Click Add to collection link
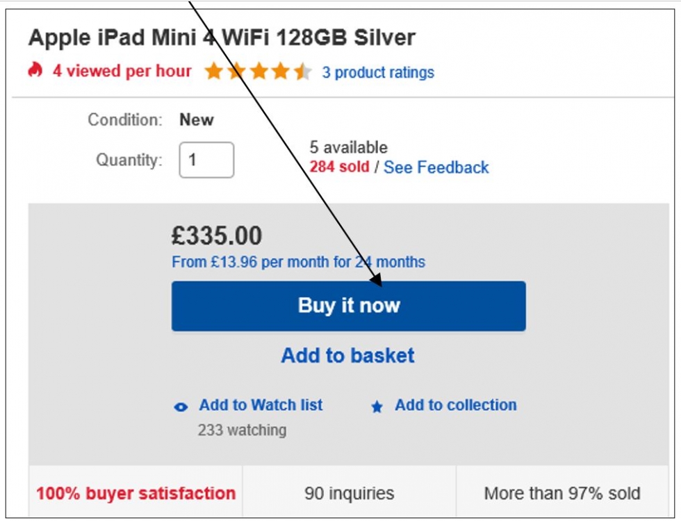Viewport: 681px width, 521px height. click(x=456, y=405)
